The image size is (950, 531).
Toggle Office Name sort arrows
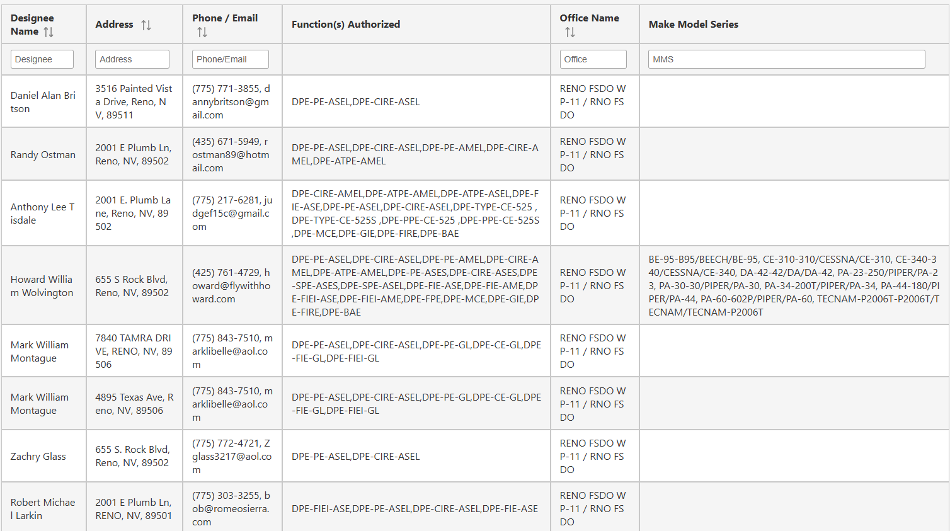click(569, 32)
